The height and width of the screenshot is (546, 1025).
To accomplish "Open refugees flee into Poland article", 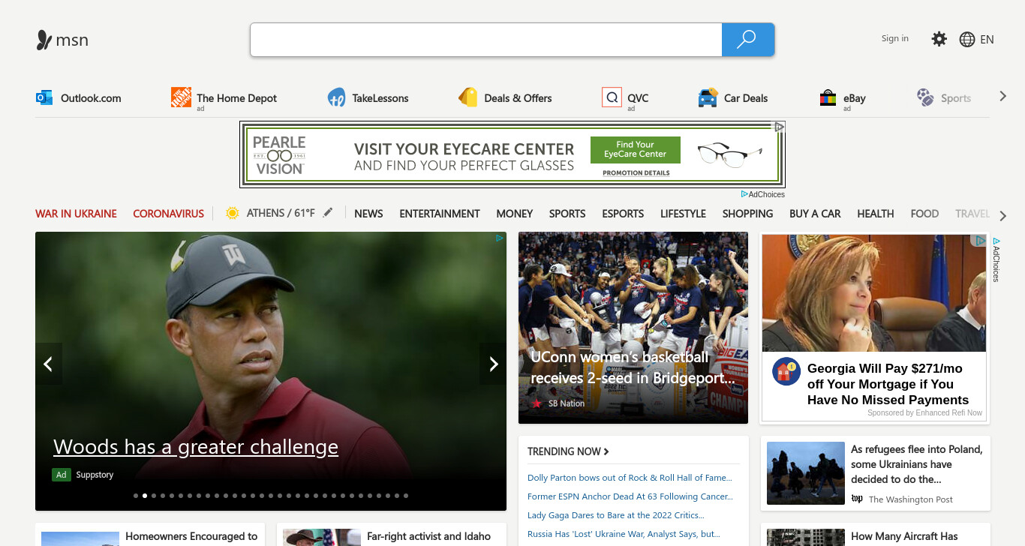I will tap(917, 464).
